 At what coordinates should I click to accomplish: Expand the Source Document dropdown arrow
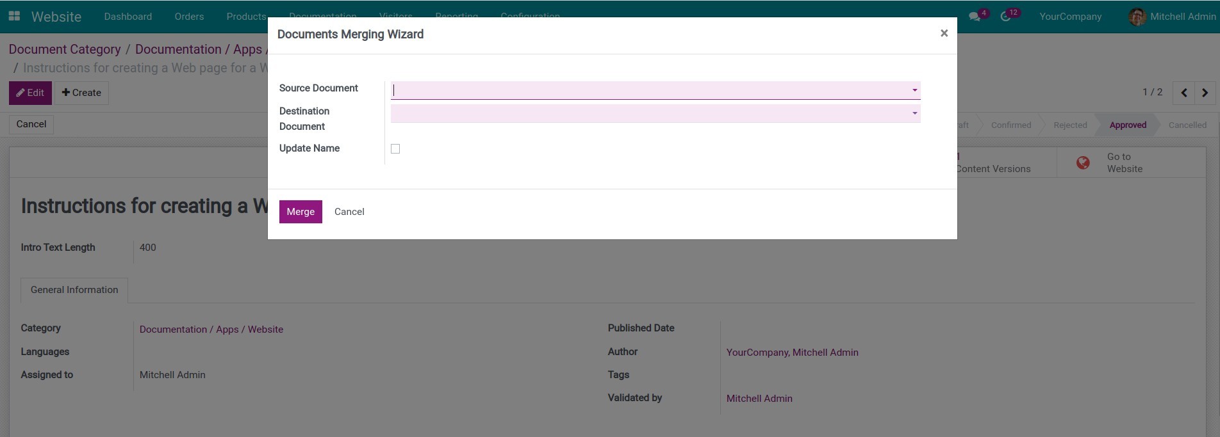914,90
